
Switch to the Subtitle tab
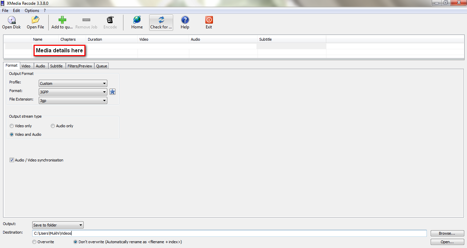[56, 66]
